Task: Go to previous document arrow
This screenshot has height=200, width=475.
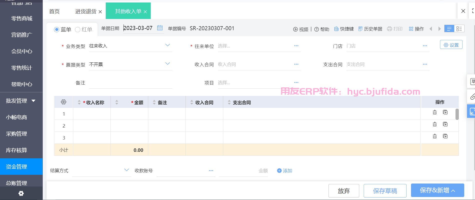Action: pos(431,29)
